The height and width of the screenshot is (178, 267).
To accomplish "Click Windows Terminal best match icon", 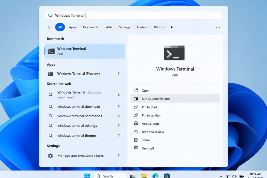I will (x=51, y=51).
